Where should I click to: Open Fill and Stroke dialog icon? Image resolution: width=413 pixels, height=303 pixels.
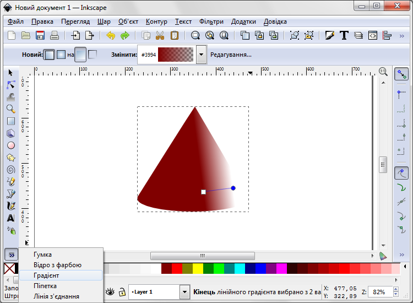[x=329, y=35]
